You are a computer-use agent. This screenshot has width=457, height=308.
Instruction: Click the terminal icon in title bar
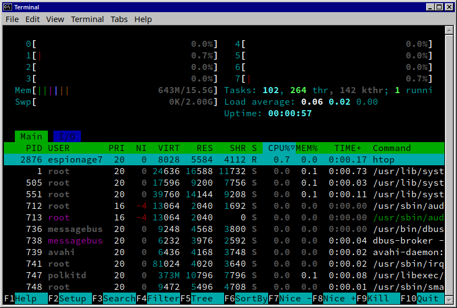pos(8,7)
